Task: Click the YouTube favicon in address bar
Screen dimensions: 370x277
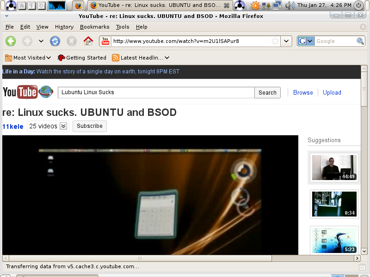Action: click(105, 41)
